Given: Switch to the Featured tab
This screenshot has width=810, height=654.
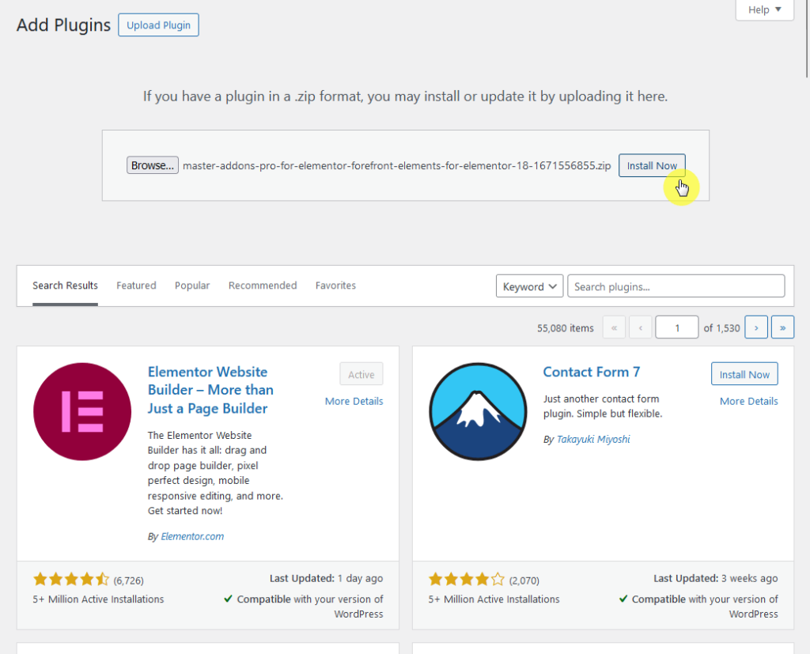Looking at the screenshot, I should click(x=136, y=285).
